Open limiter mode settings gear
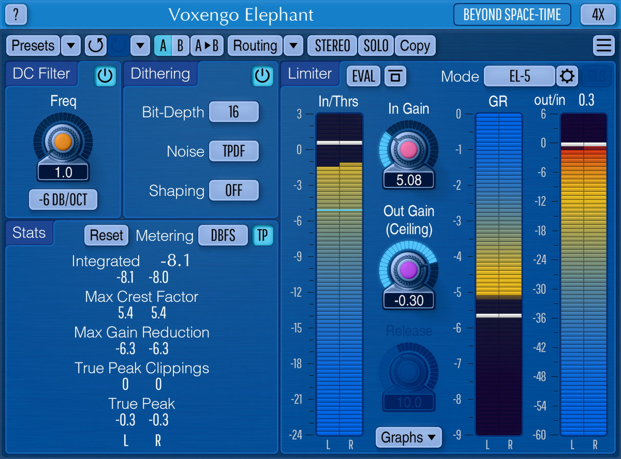Viewport: 621px width, 459px height. tap(567, 77)
